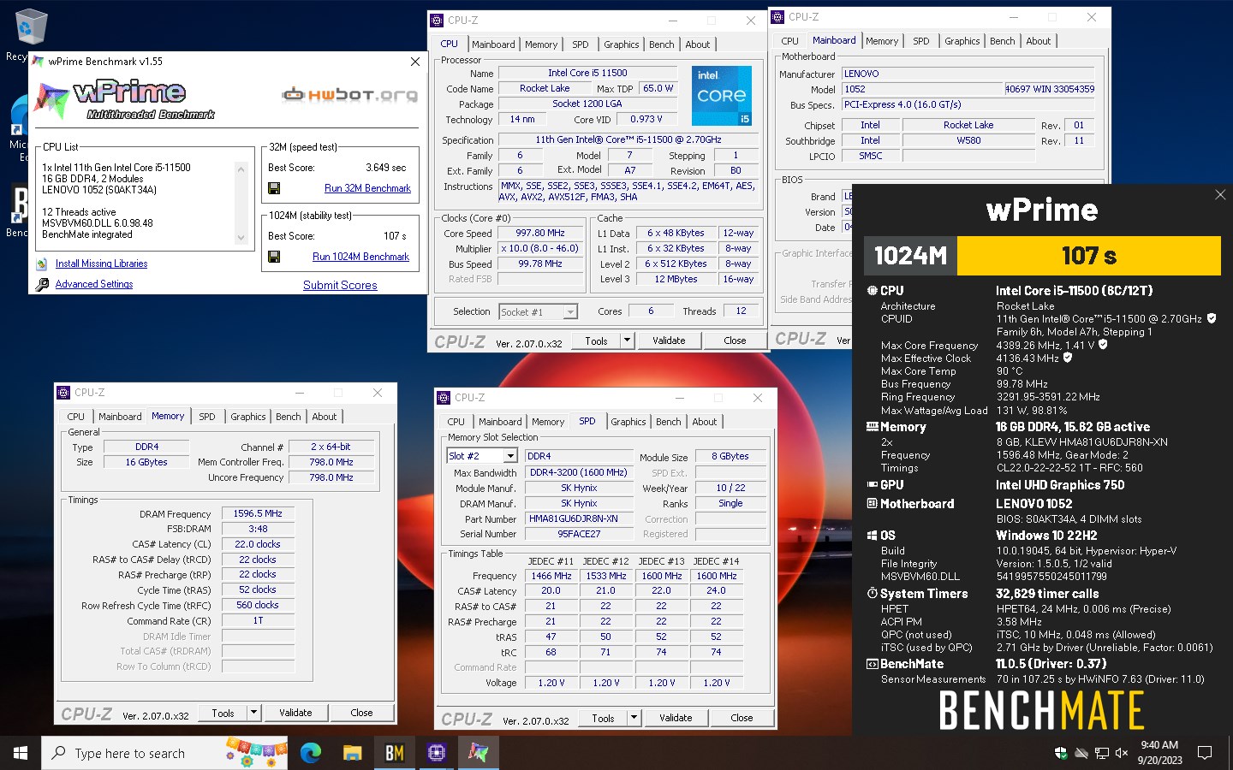Click Close button in the SPD window
Image resolution: width=1233 pixels, height=770 pixels.
pos(742,718)
